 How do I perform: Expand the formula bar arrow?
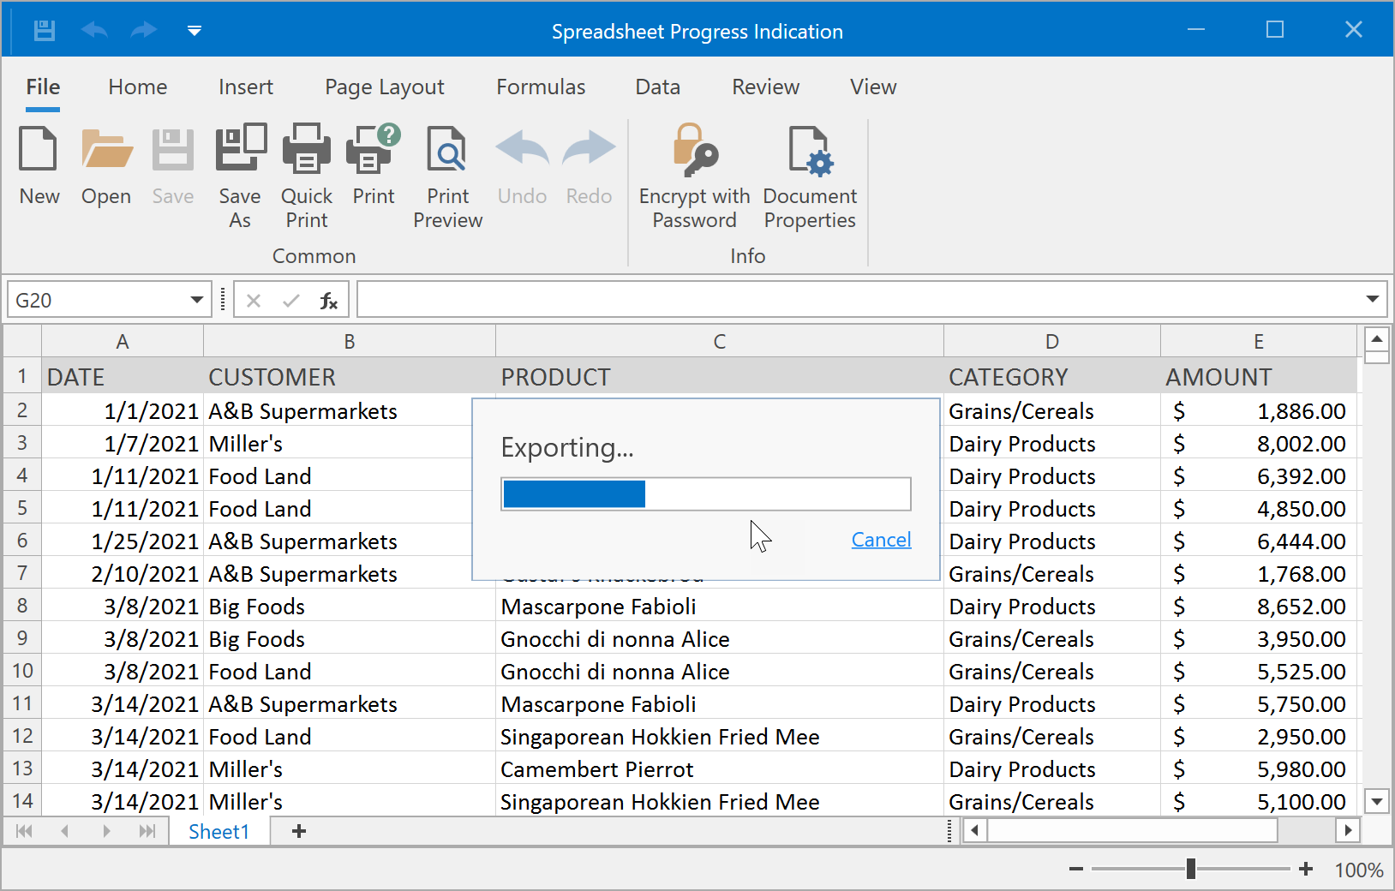[1372, 299]
